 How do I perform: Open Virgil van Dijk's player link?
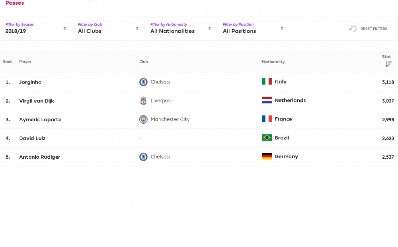tap(37, 101)
